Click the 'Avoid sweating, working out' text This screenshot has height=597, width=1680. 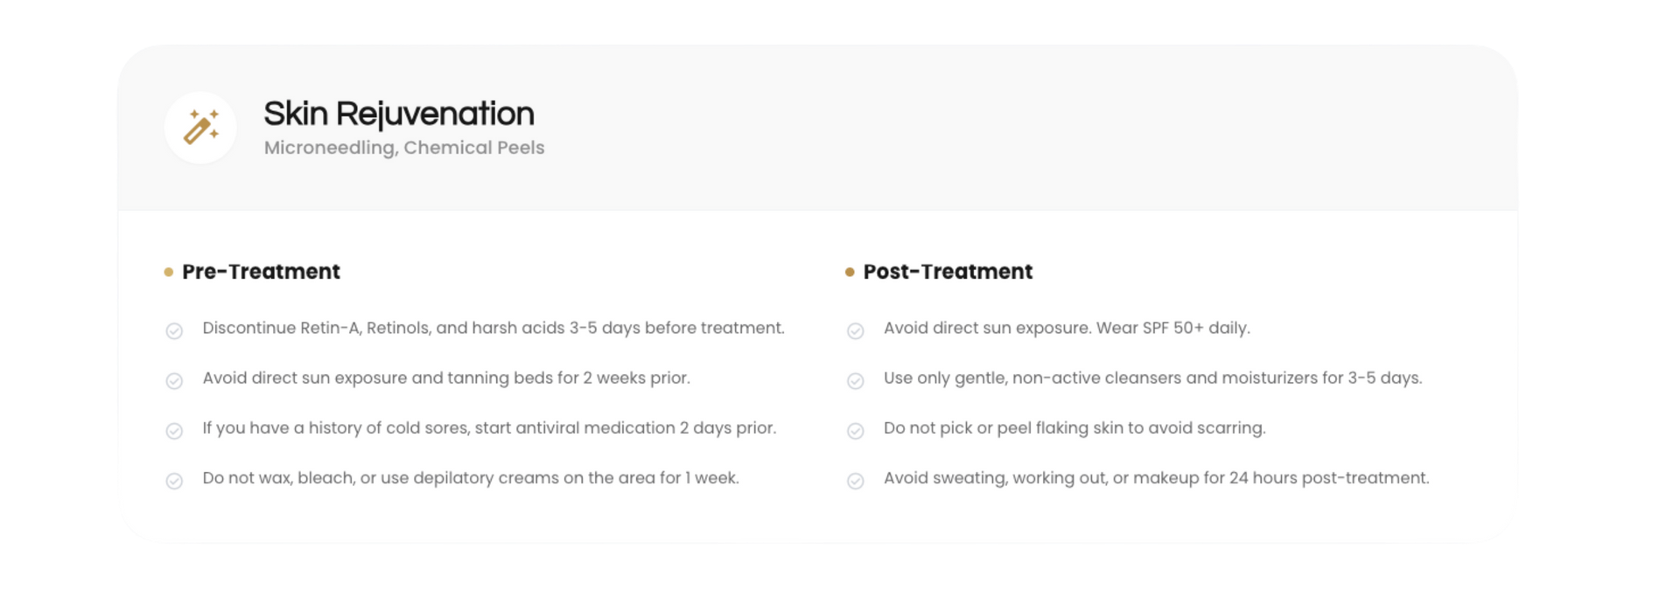pos(1156,477)
